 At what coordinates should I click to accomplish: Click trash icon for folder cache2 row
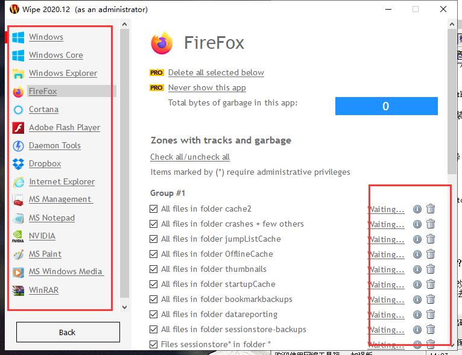(x=431, y=209)
